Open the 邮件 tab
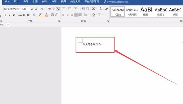The image size is (183, 104). click(x=45, y=2)
